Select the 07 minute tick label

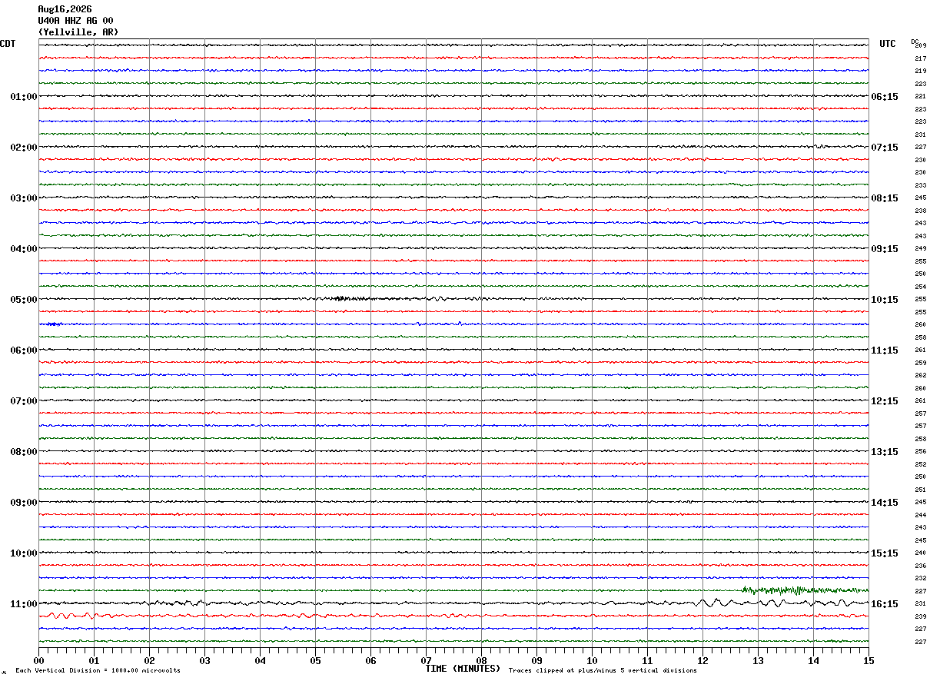click(426, 660)
